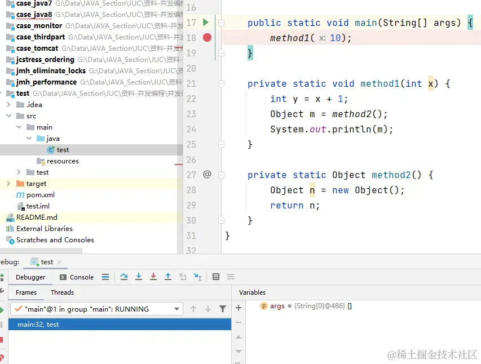
Task: Open the thread selector dropdown
Action: pyautogui.click(x=96, y=309)
